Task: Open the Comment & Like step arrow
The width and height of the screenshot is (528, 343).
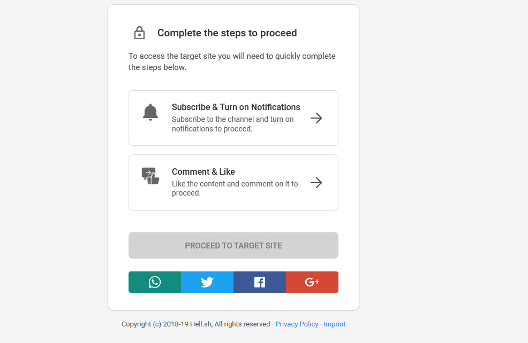Action: pos(316,183)
